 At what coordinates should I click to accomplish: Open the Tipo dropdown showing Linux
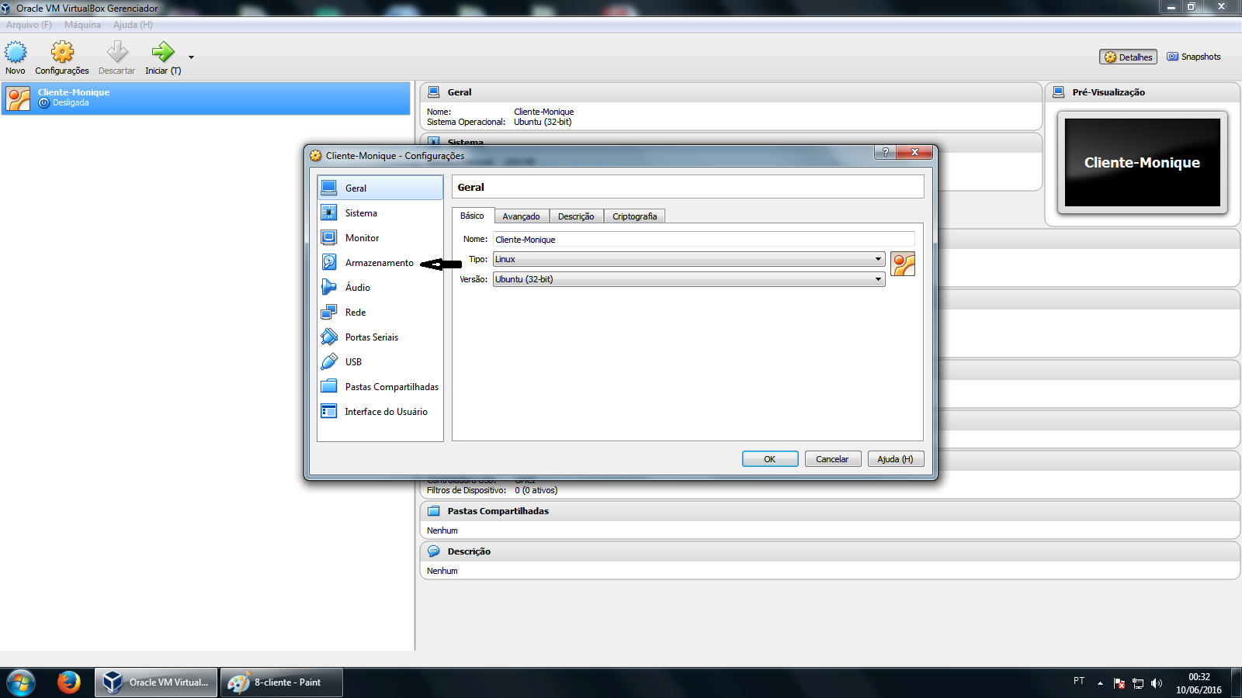689,259
